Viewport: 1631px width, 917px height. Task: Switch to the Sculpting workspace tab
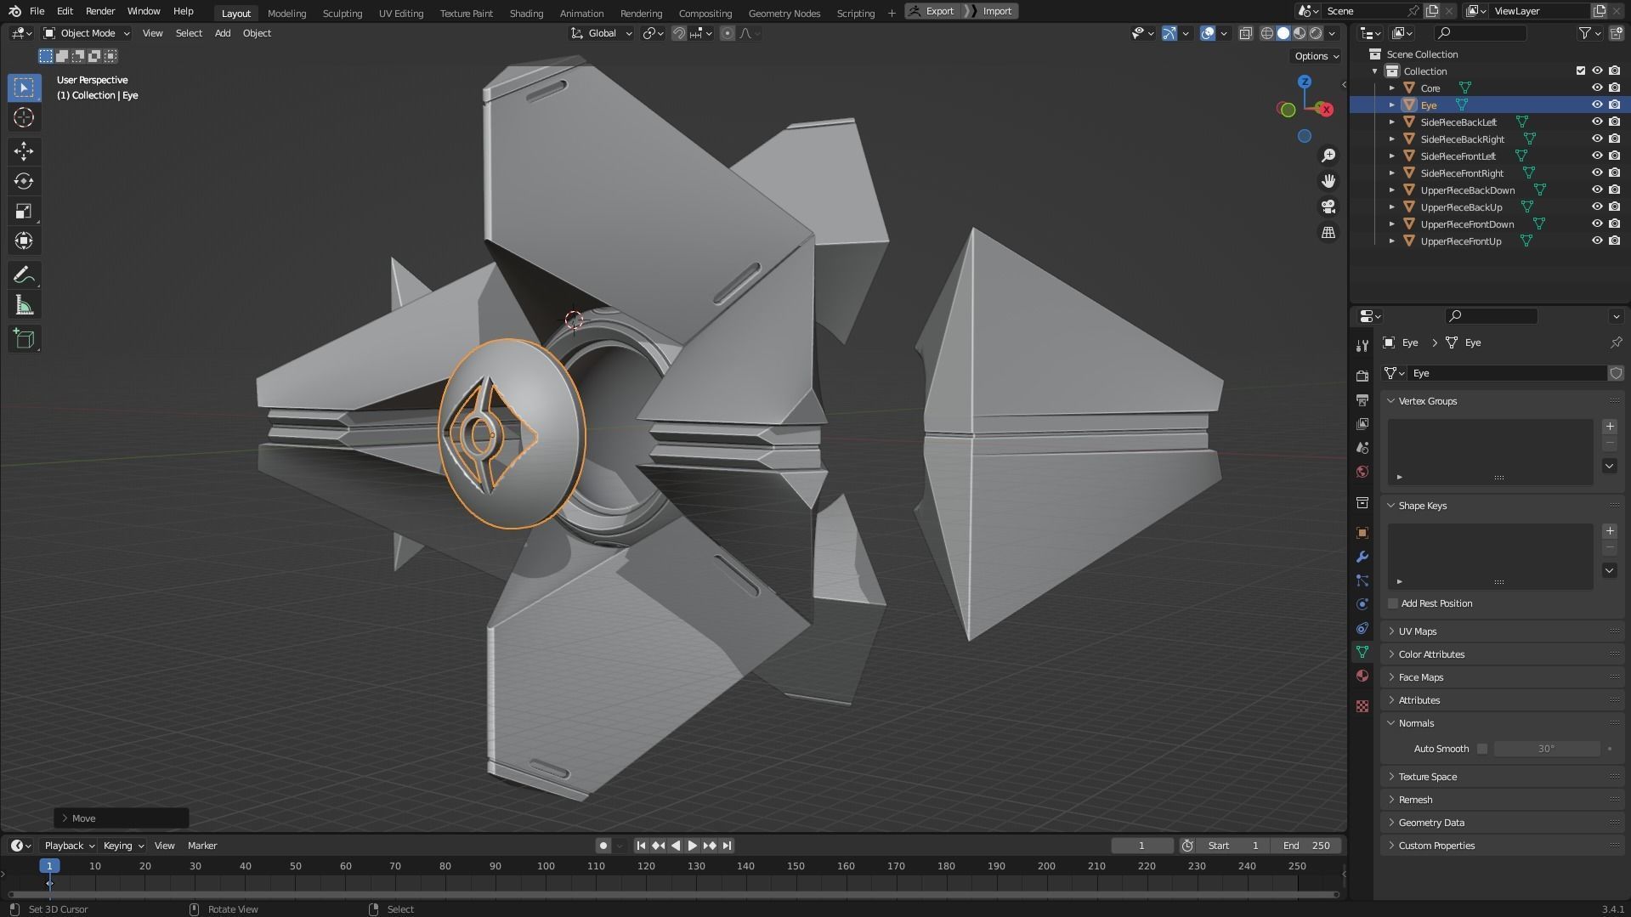[x=342, y=13]
